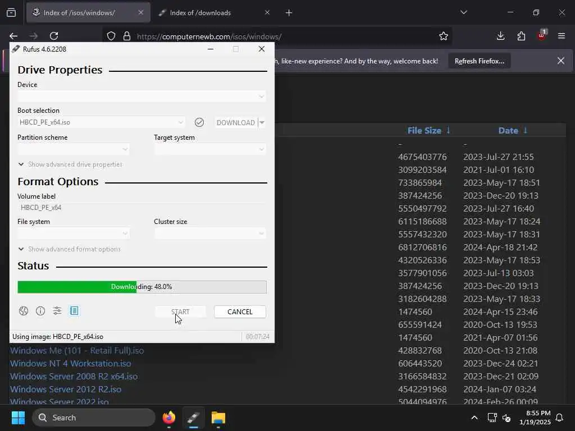Click the Rufus icon in the title bar

pyautogui.click(x=15, y=49)
